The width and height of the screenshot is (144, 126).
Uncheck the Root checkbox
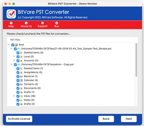click(13, 45)
